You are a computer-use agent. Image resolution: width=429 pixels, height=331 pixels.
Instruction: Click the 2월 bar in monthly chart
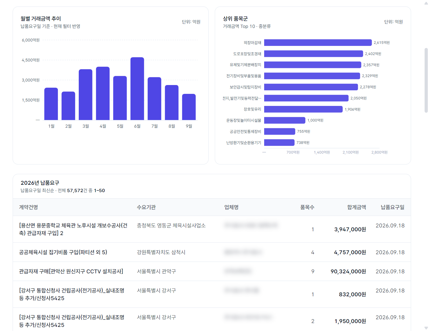click(x=68, y=106)
